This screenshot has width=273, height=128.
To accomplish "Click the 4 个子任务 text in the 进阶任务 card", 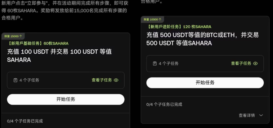I will click(168, 64).
